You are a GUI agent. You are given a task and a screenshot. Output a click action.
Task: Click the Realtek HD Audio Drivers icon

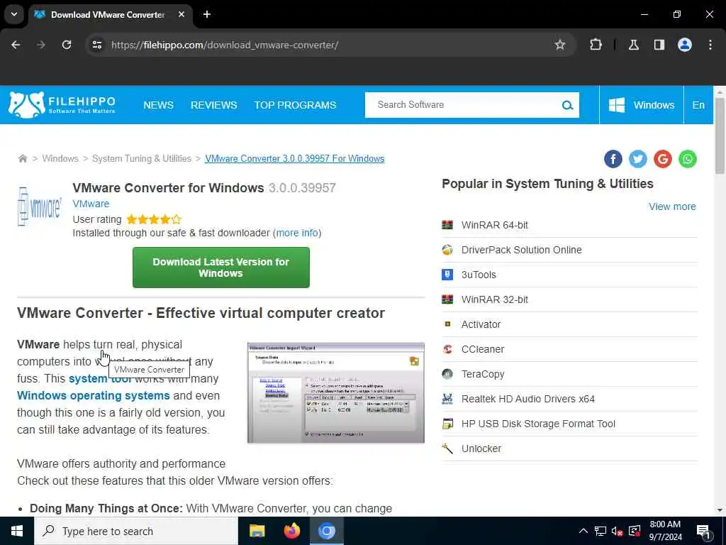pyautogui.click(x=447, y=399)
